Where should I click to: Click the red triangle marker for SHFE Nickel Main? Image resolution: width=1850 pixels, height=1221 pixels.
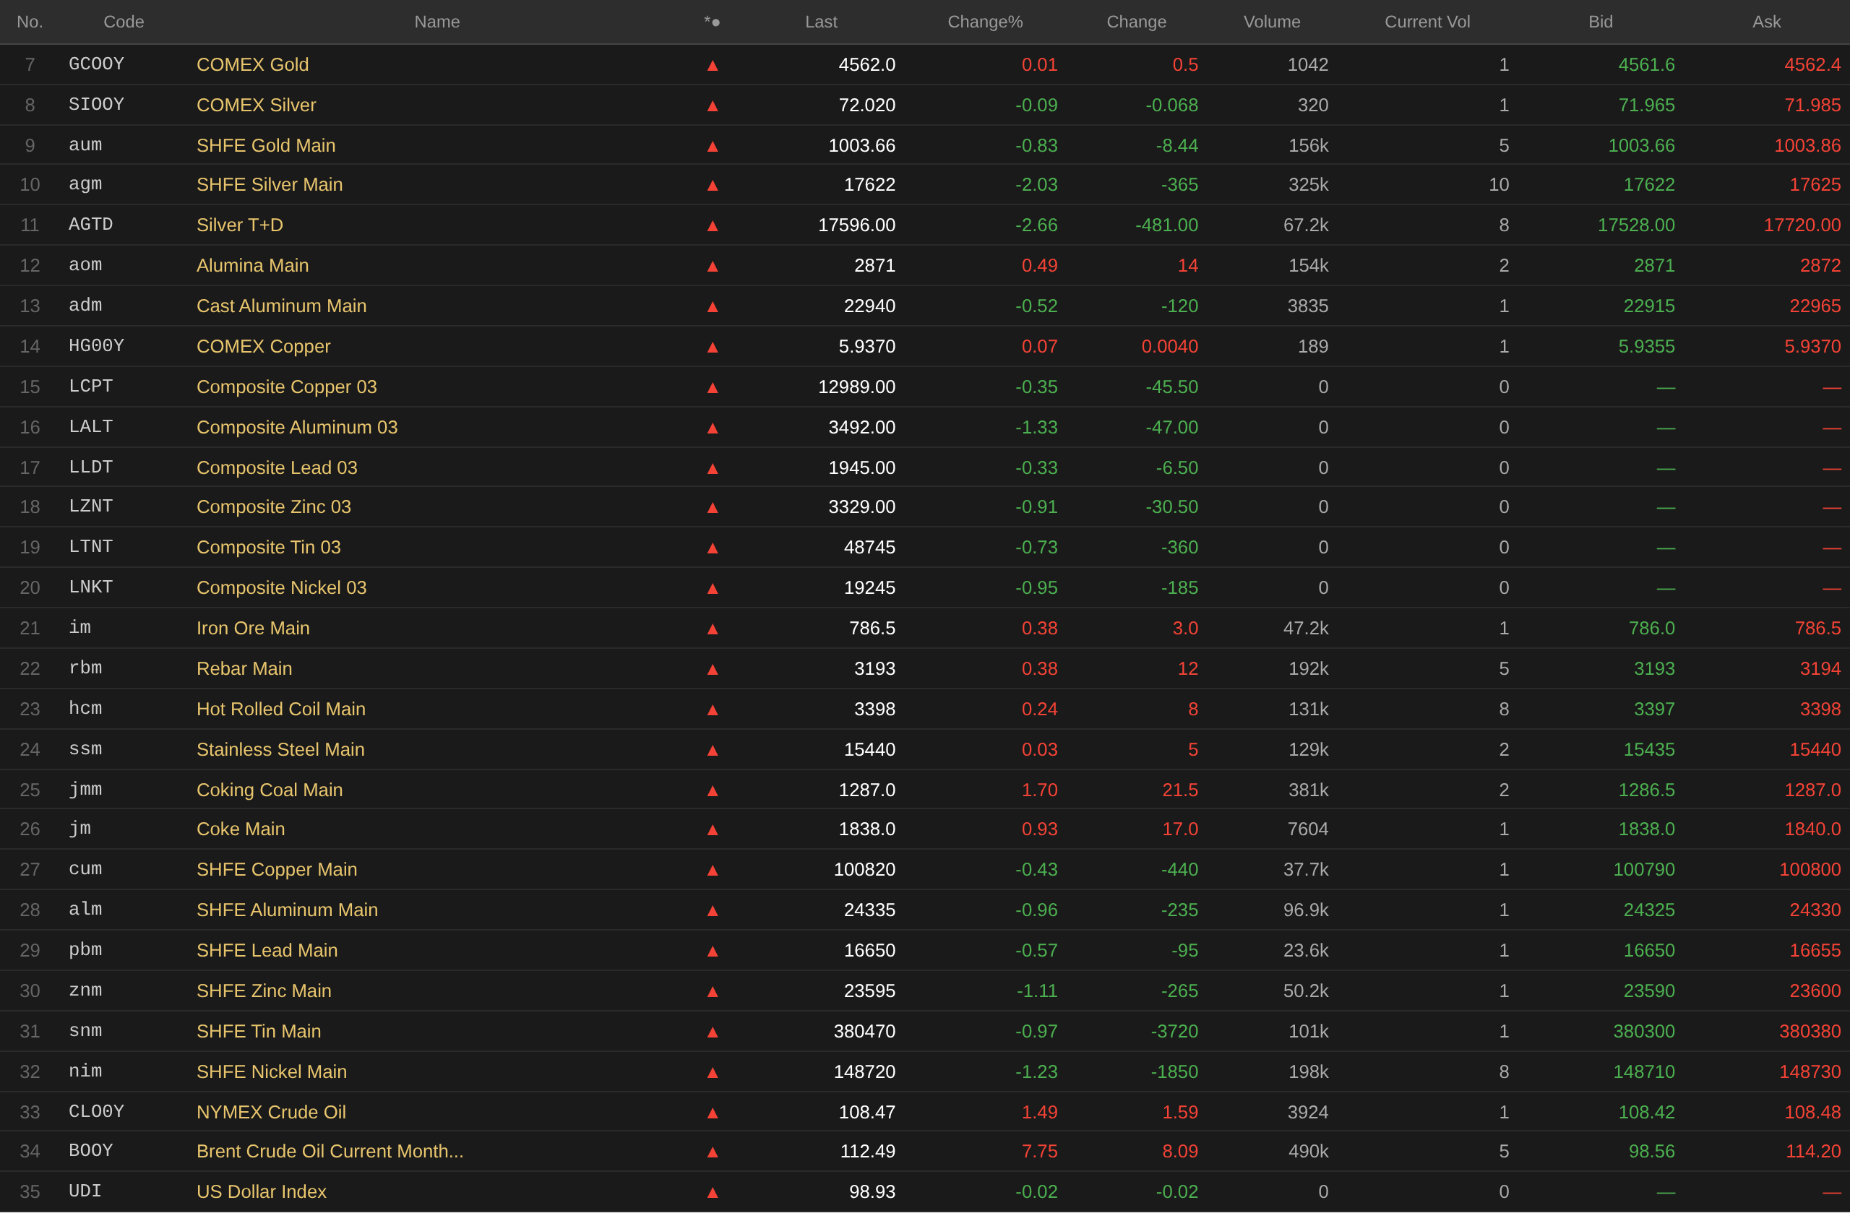pos(712,1073)
